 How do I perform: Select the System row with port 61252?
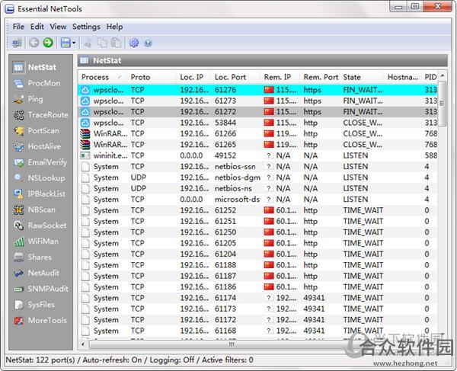[x=257, y=210]
